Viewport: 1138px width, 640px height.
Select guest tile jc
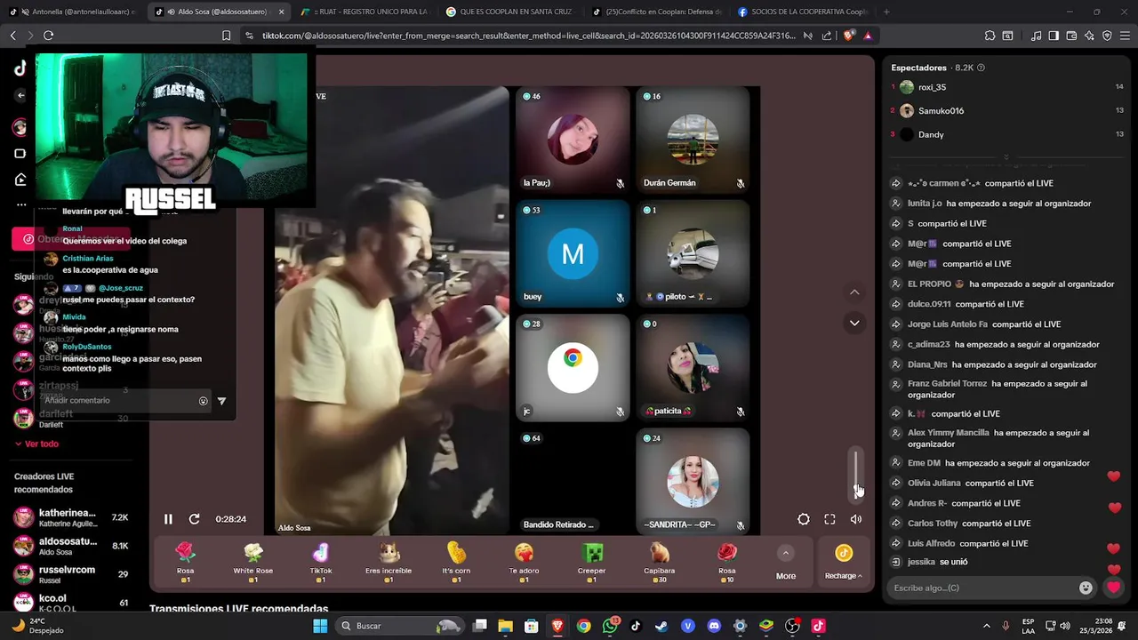click(573, 367)
